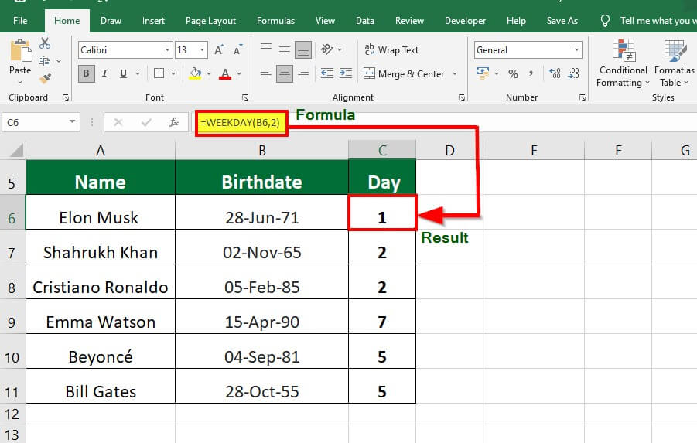
Task: Expand Paste options arrow
Action: tap(20, 82)
